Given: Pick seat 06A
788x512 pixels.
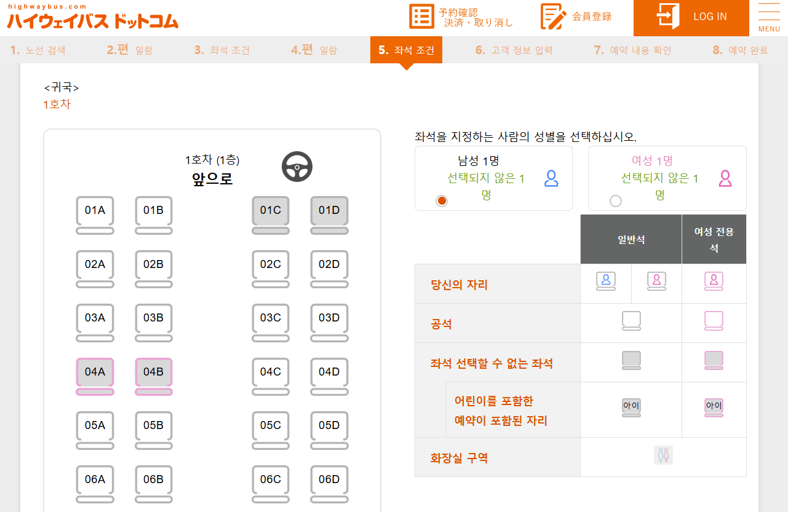Looking at the screenshot, I should click(95, 484).
